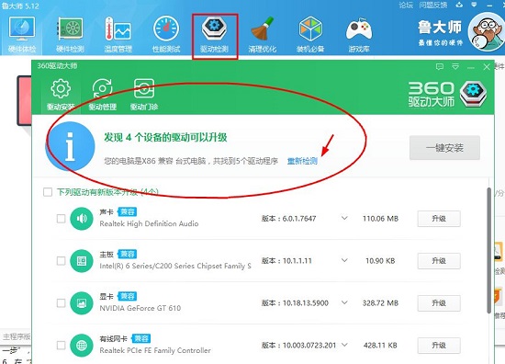Open 问题反馈 link in 鲁大师

pyautogui.click(x=433, y=5)
